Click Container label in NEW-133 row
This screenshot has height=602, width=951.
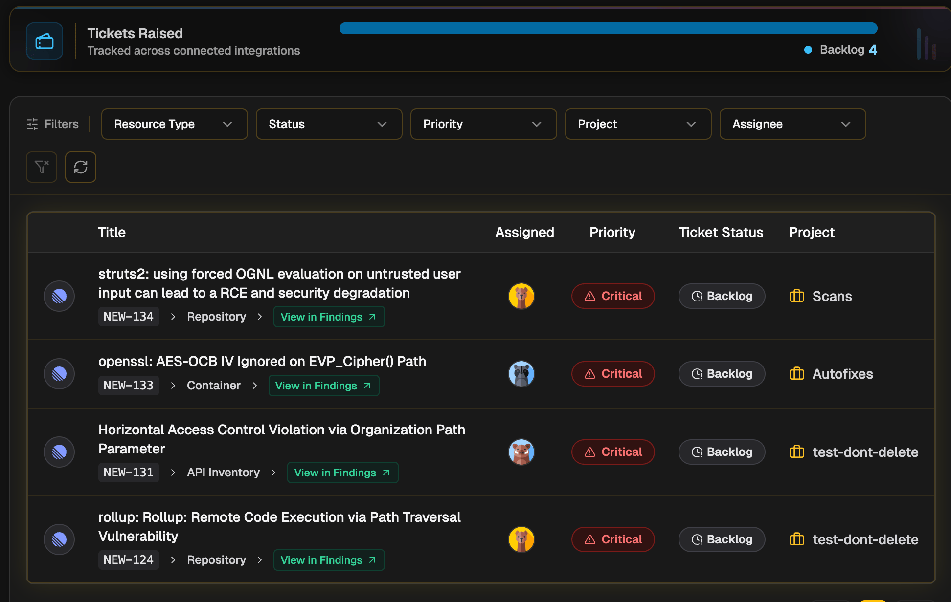[x=214, y=386]
